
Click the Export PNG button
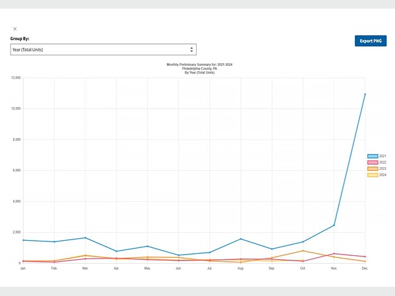point(371,41)
